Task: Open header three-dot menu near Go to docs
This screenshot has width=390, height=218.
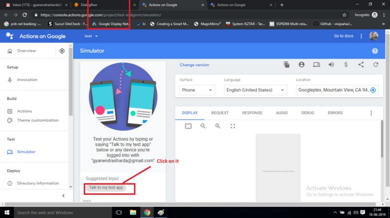Action: [x=361, y=36]
